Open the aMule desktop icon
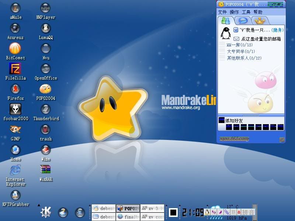The width and height of the screenshot is (295, 221). [15, 11]
